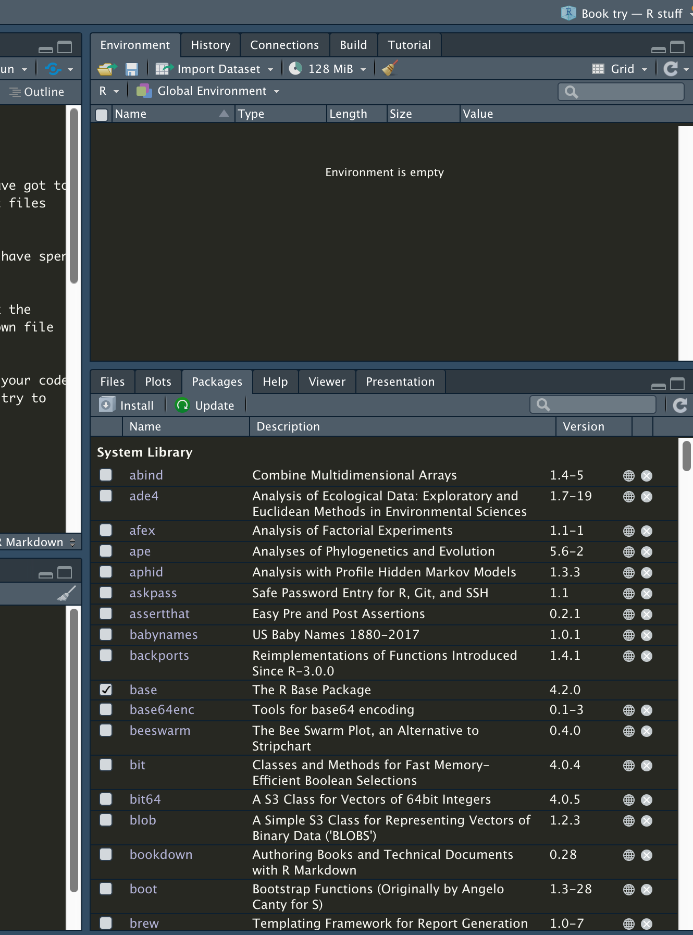Remove the abind package with its X icon

647,476
